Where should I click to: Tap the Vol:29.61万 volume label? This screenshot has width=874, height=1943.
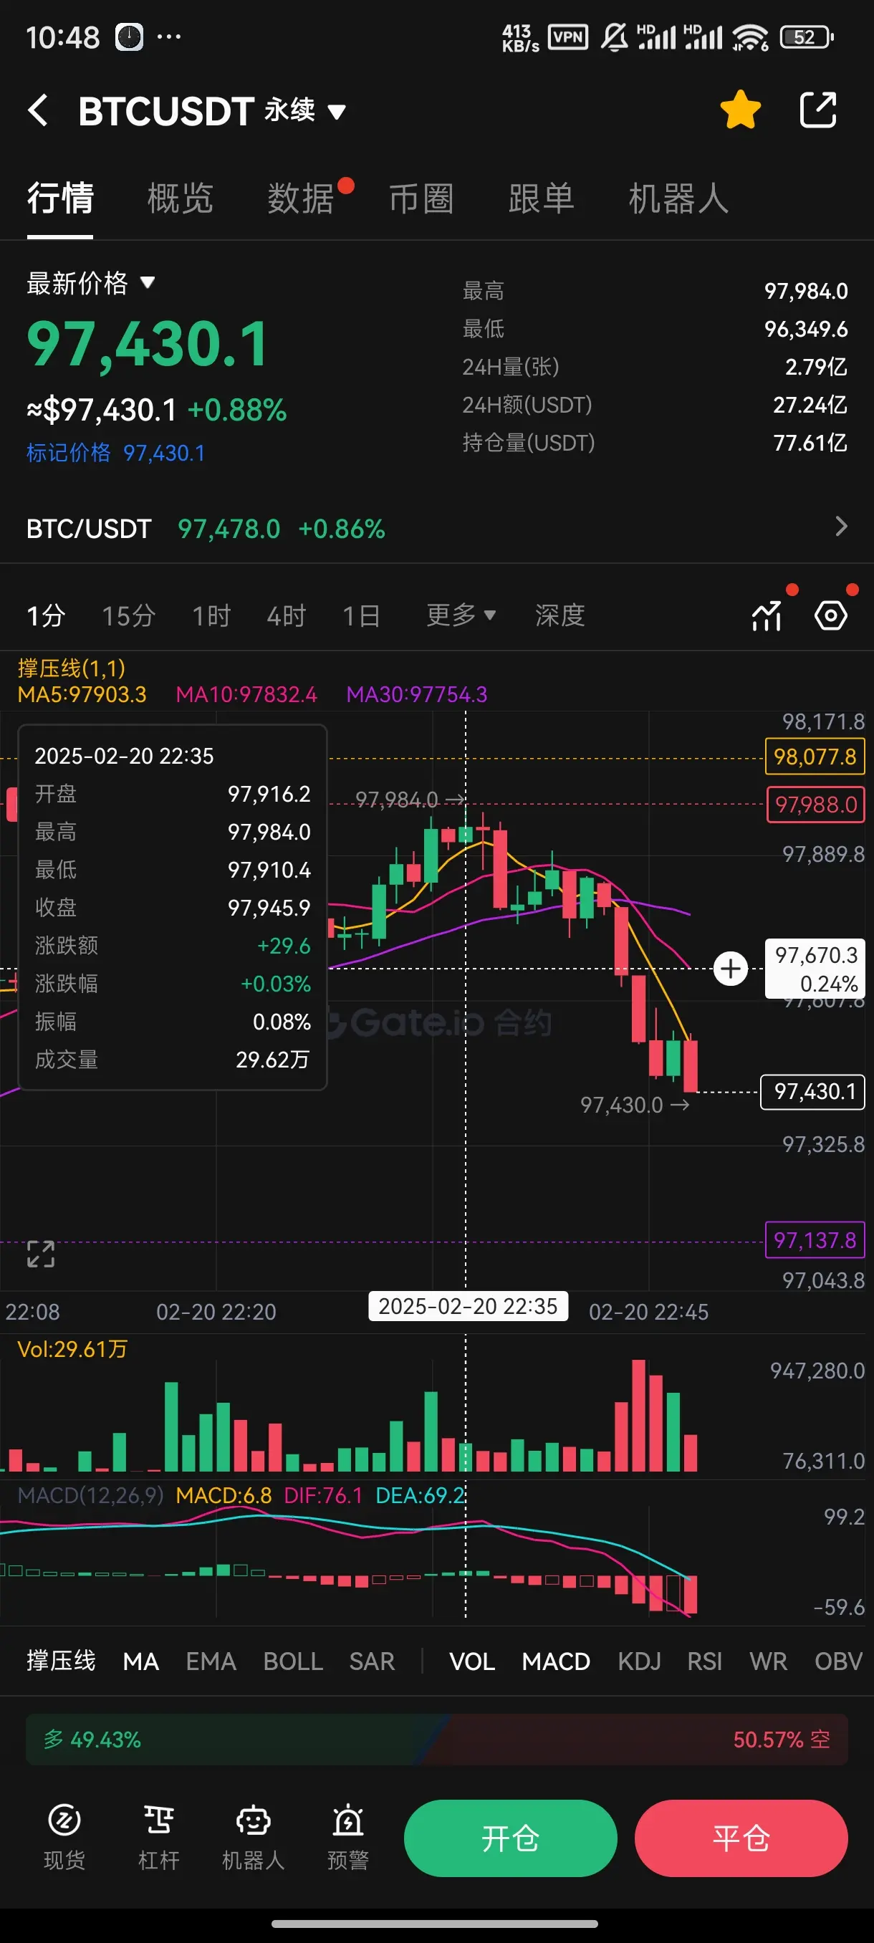[x=72, y=1348]
